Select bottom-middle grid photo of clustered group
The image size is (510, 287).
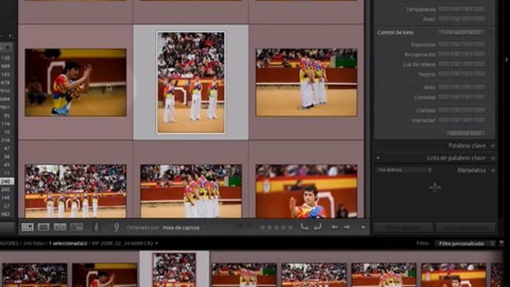tap(191, 191)
